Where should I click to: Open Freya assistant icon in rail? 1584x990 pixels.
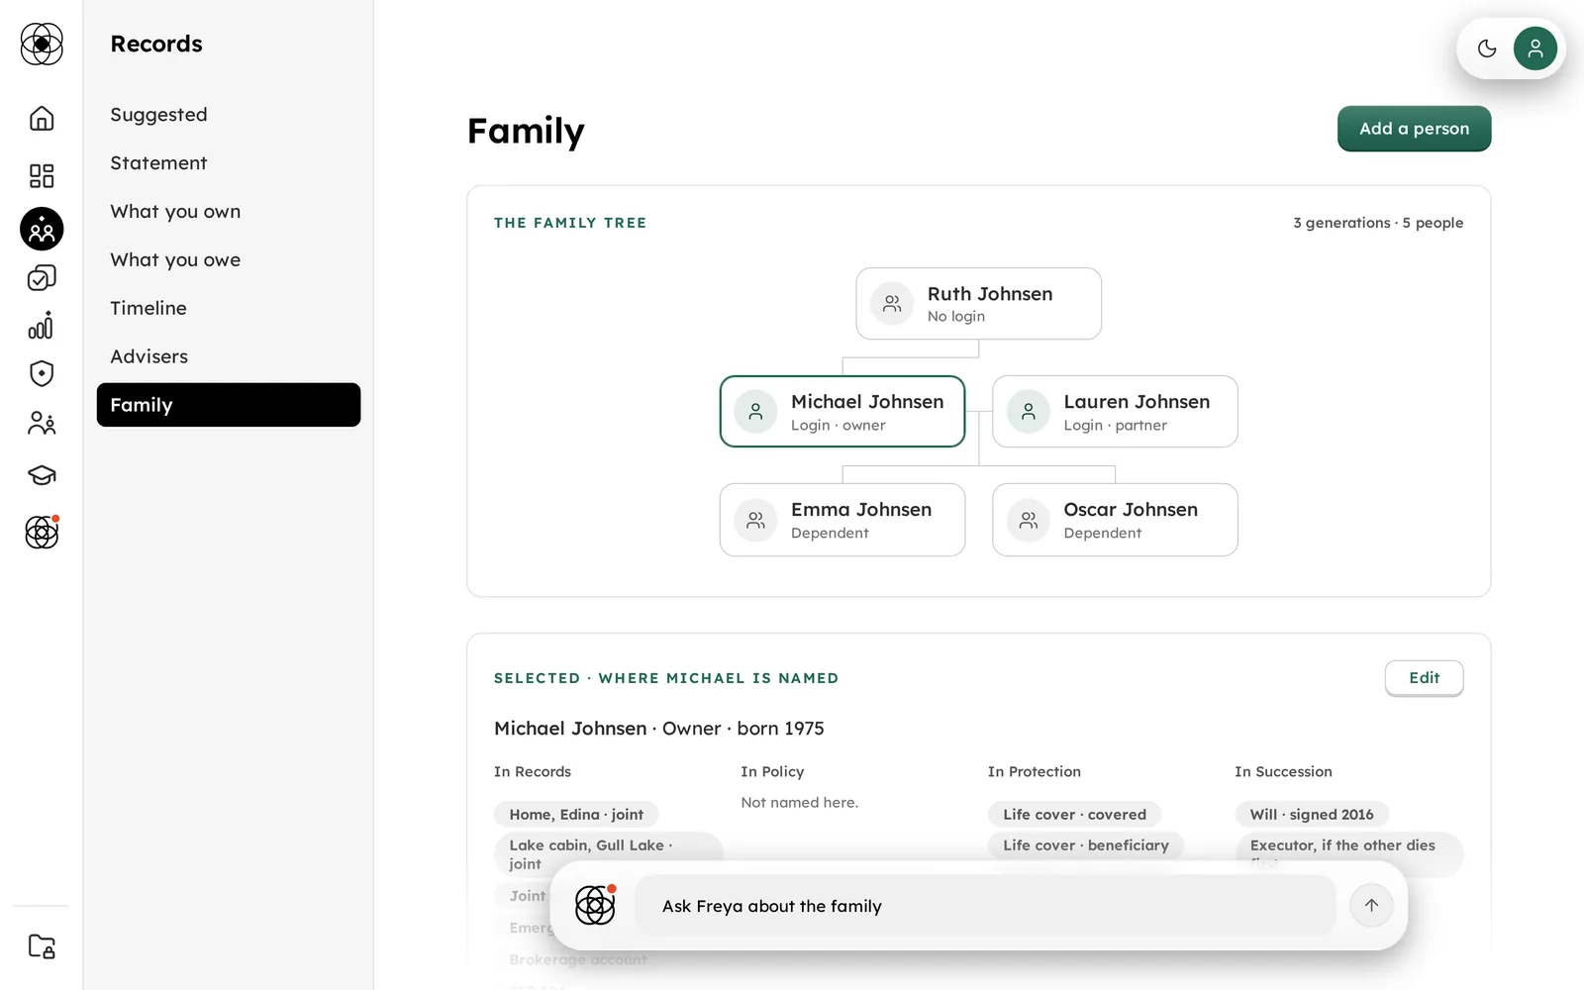[x=42, y=533]
